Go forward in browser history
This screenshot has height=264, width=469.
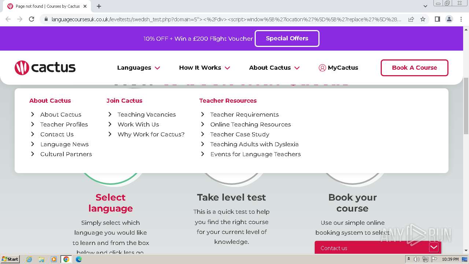pyautogui.click(x=20, y=19)
